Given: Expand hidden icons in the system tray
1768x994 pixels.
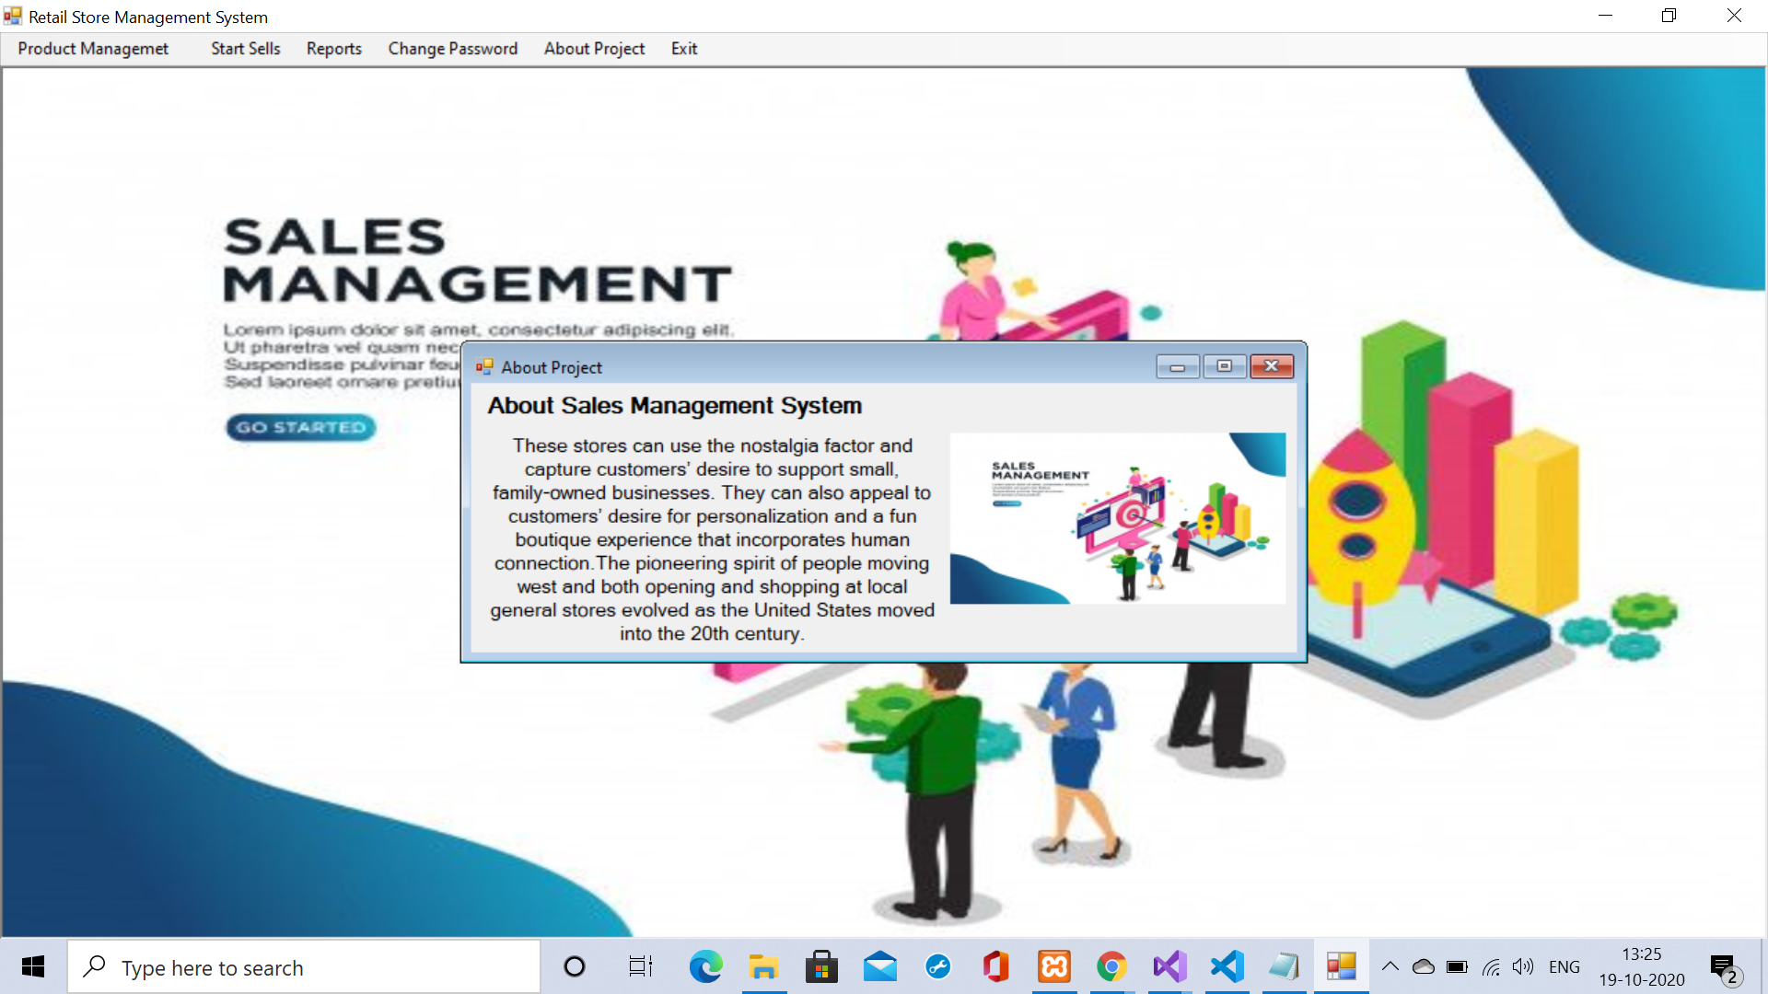Looking at the screenshot, I should pyautogui.click(x=1390, y=966).
